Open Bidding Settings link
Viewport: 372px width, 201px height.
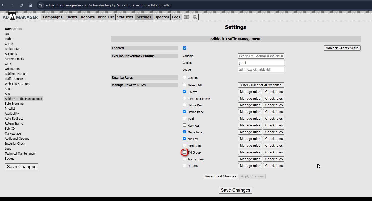coord(15,74)
